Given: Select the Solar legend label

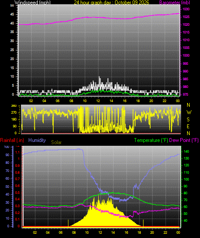Looking at the screenshot, I should pos(56,142).
